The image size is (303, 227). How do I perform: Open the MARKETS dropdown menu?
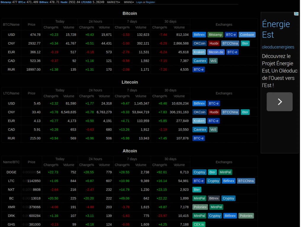(113, 2)
